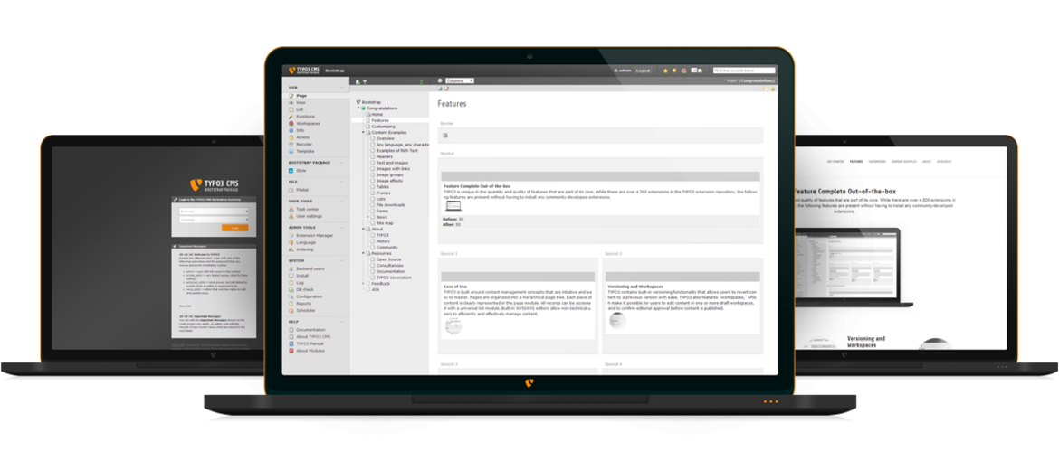Image resolution: width=1059 pixels, height=461 pixels.
Task: Click the bookmarks star icon in top bar
Action: pos(666,71)
